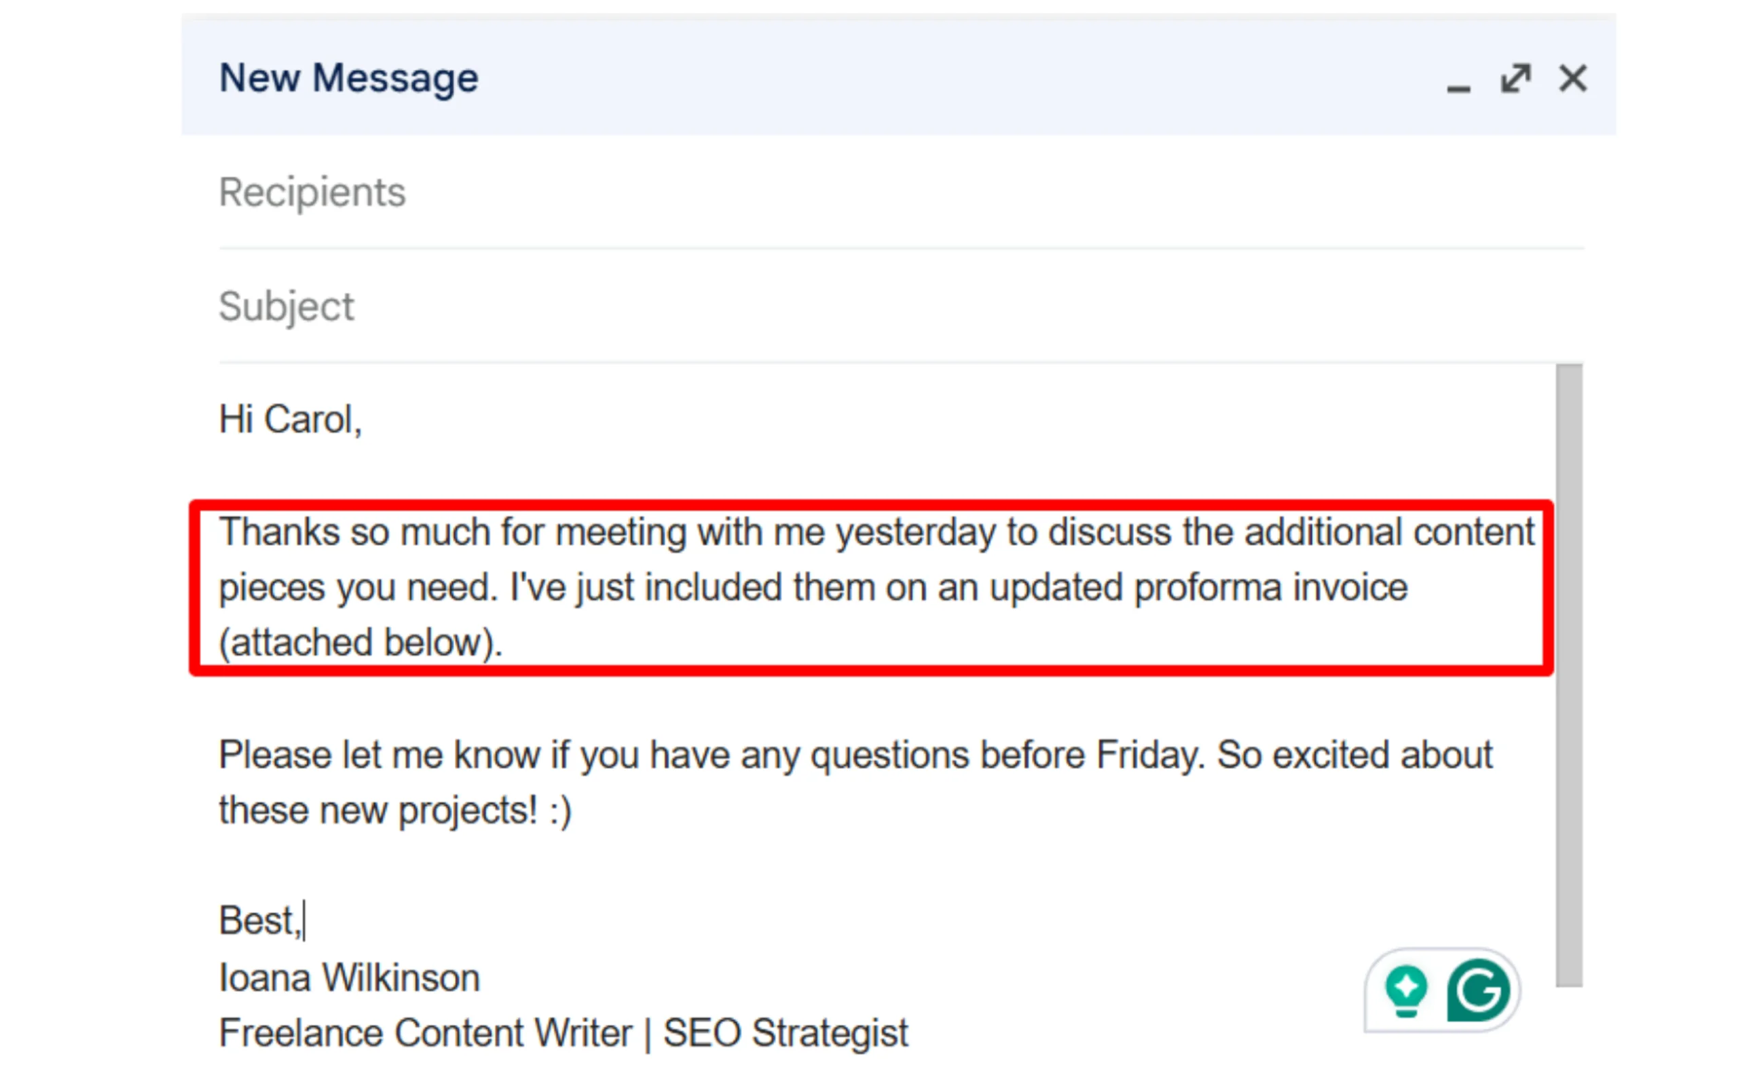Open the Grammarly lightbulb suggestions icon

(x=1405, y=990)
